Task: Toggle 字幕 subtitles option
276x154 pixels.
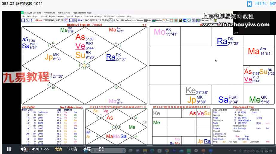Action: 87,149
